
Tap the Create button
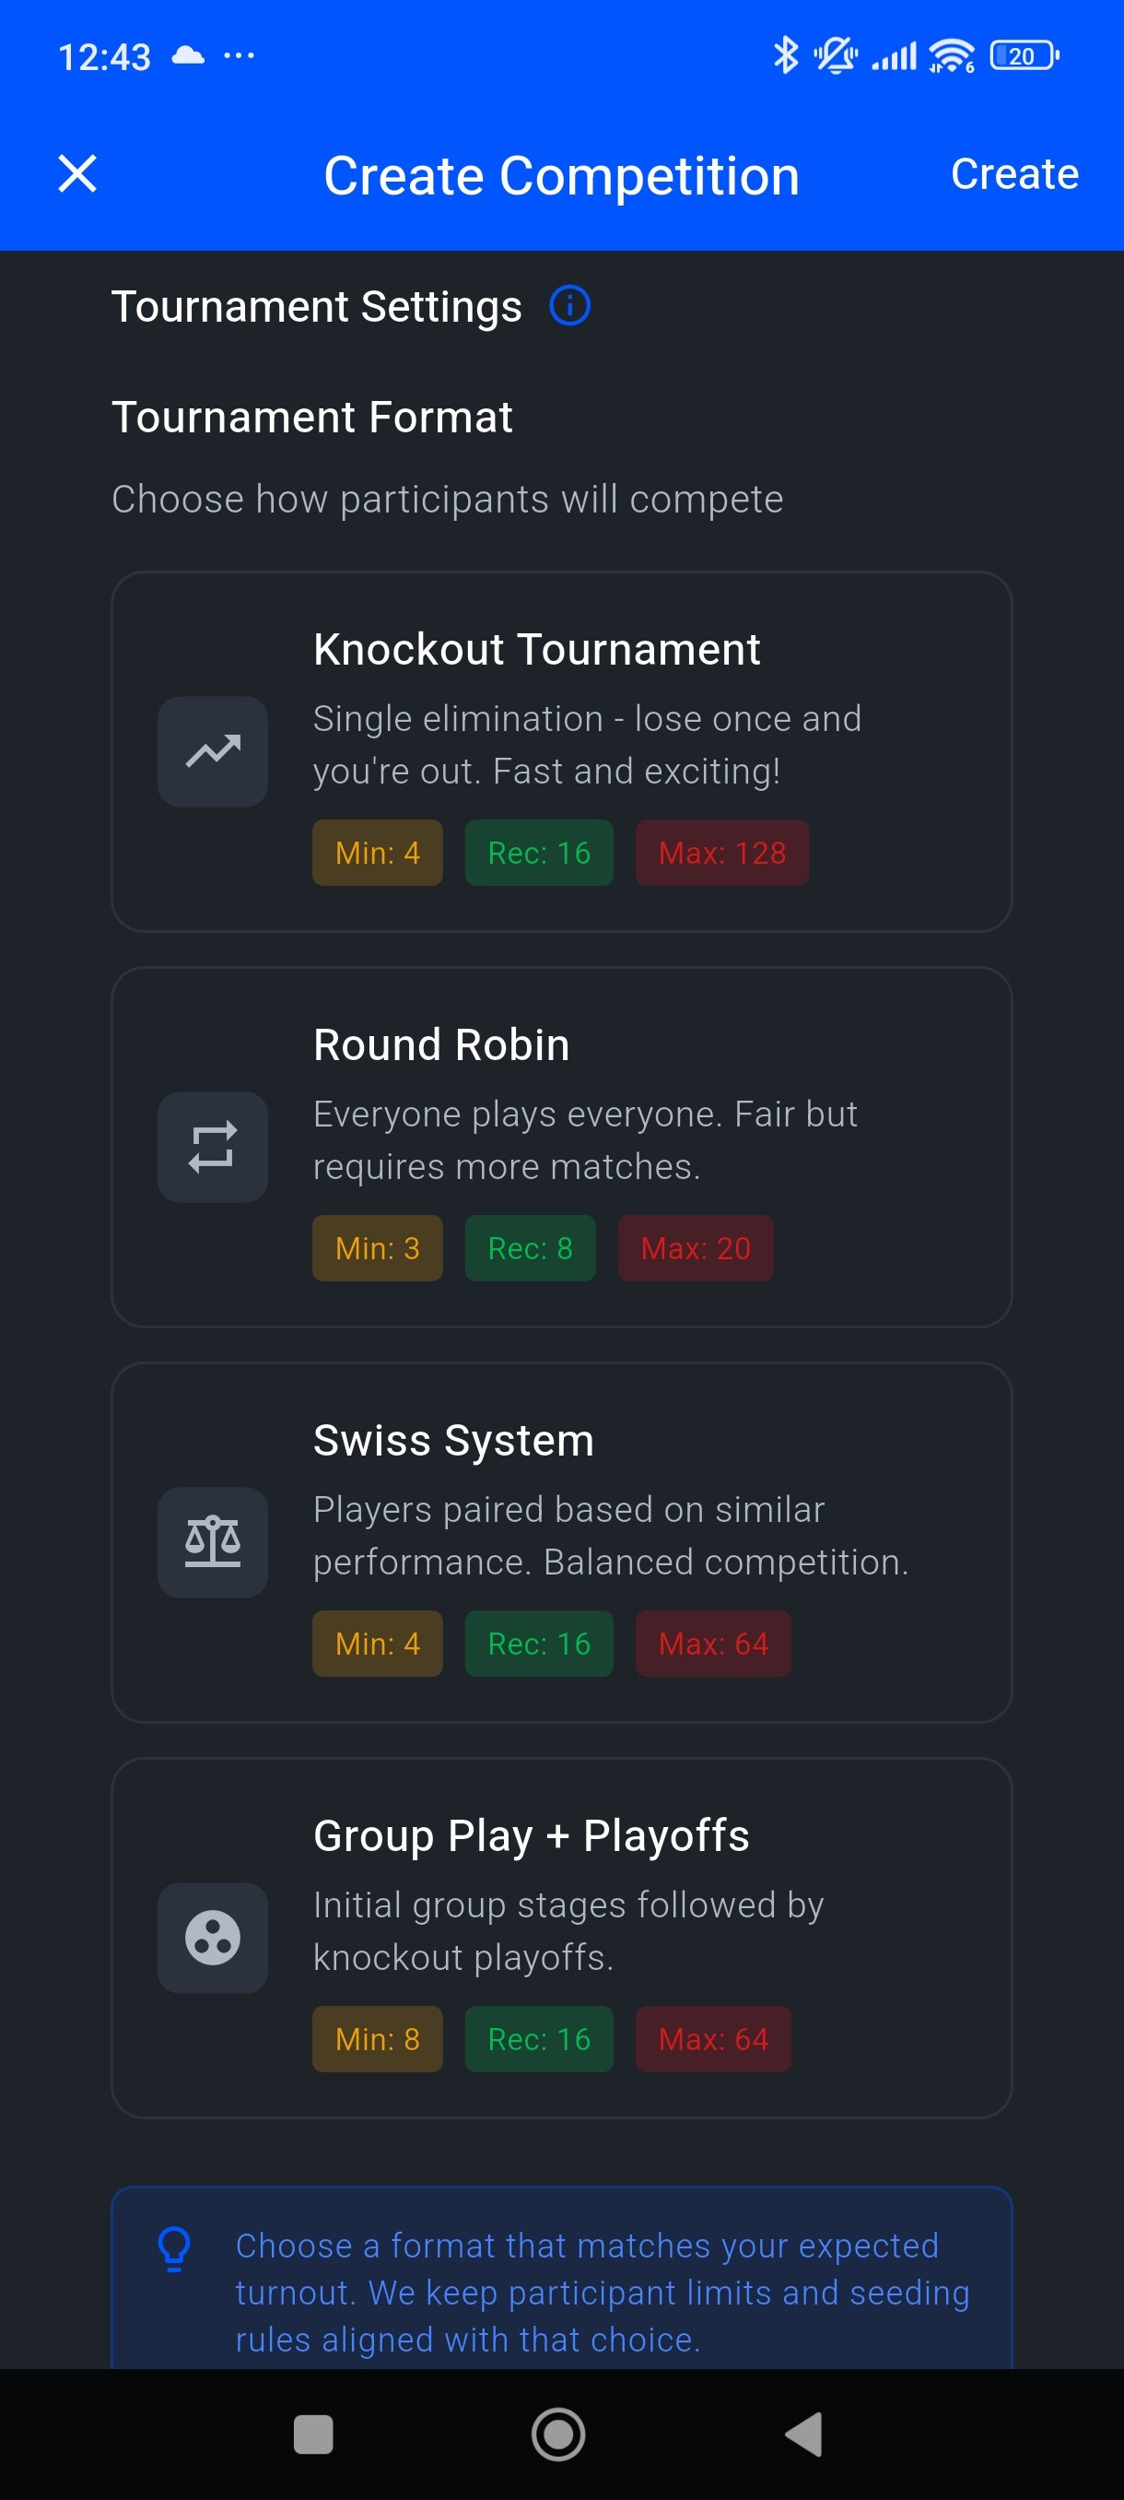1014,175
